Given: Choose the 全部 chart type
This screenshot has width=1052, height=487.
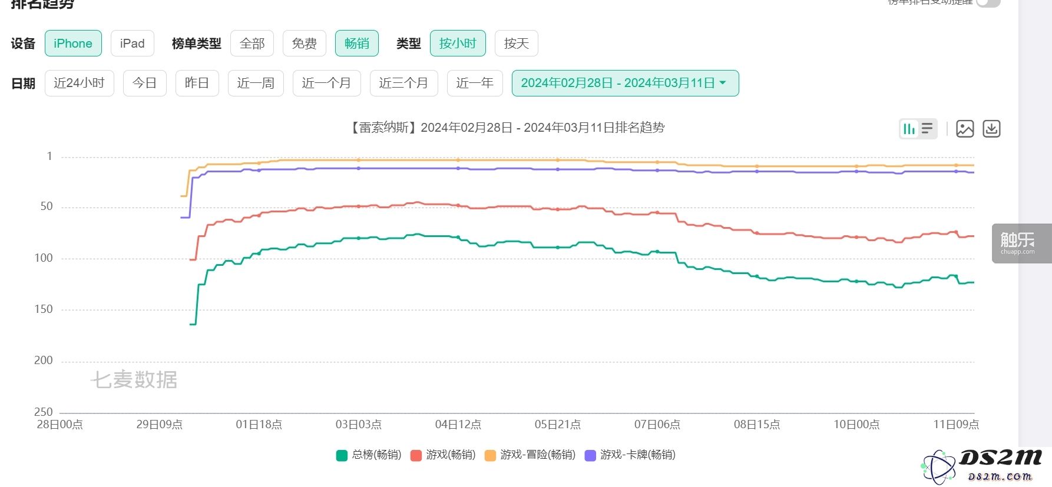Looking at the screenshot, I should 252,44.
